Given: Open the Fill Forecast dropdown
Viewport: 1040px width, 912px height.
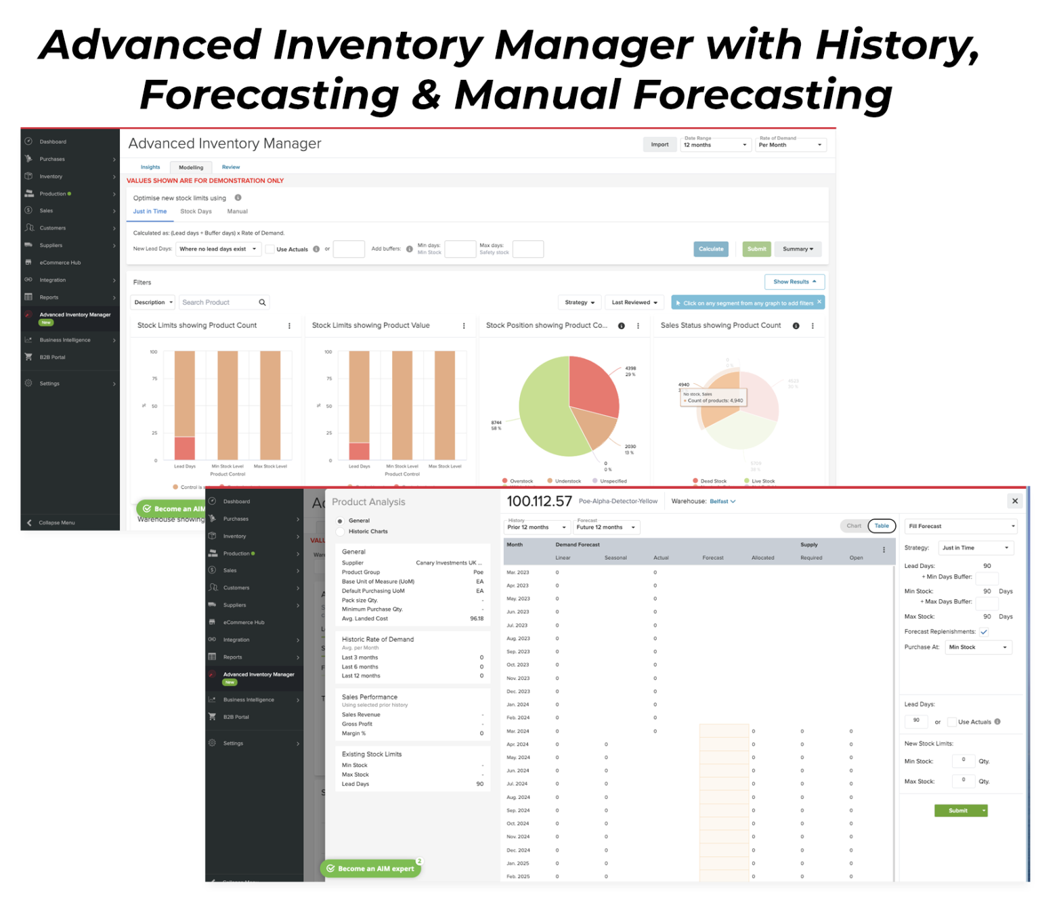Looking at the screenshot, I should (961, 525).
